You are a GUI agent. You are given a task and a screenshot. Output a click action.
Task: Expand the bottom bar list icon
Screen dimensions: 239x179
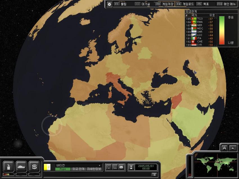[x=154, y=175]
